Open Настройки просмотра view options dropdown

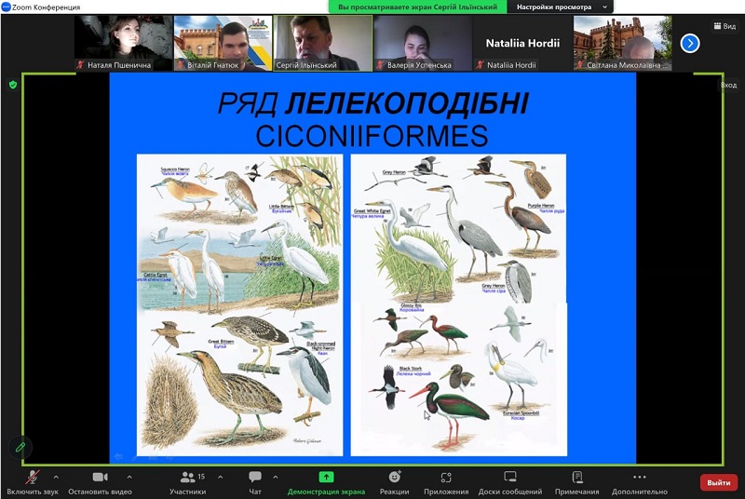tap(561, 7)
